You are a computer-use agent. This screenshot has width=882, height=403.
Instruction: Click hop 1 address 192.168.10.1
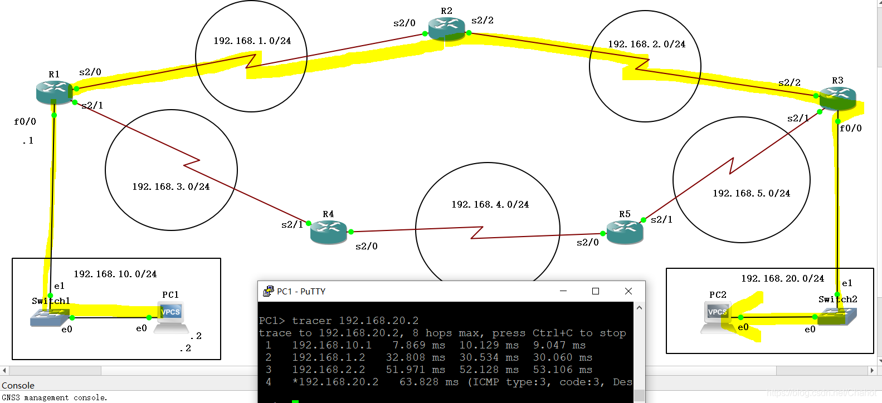(x=332, y=345)
